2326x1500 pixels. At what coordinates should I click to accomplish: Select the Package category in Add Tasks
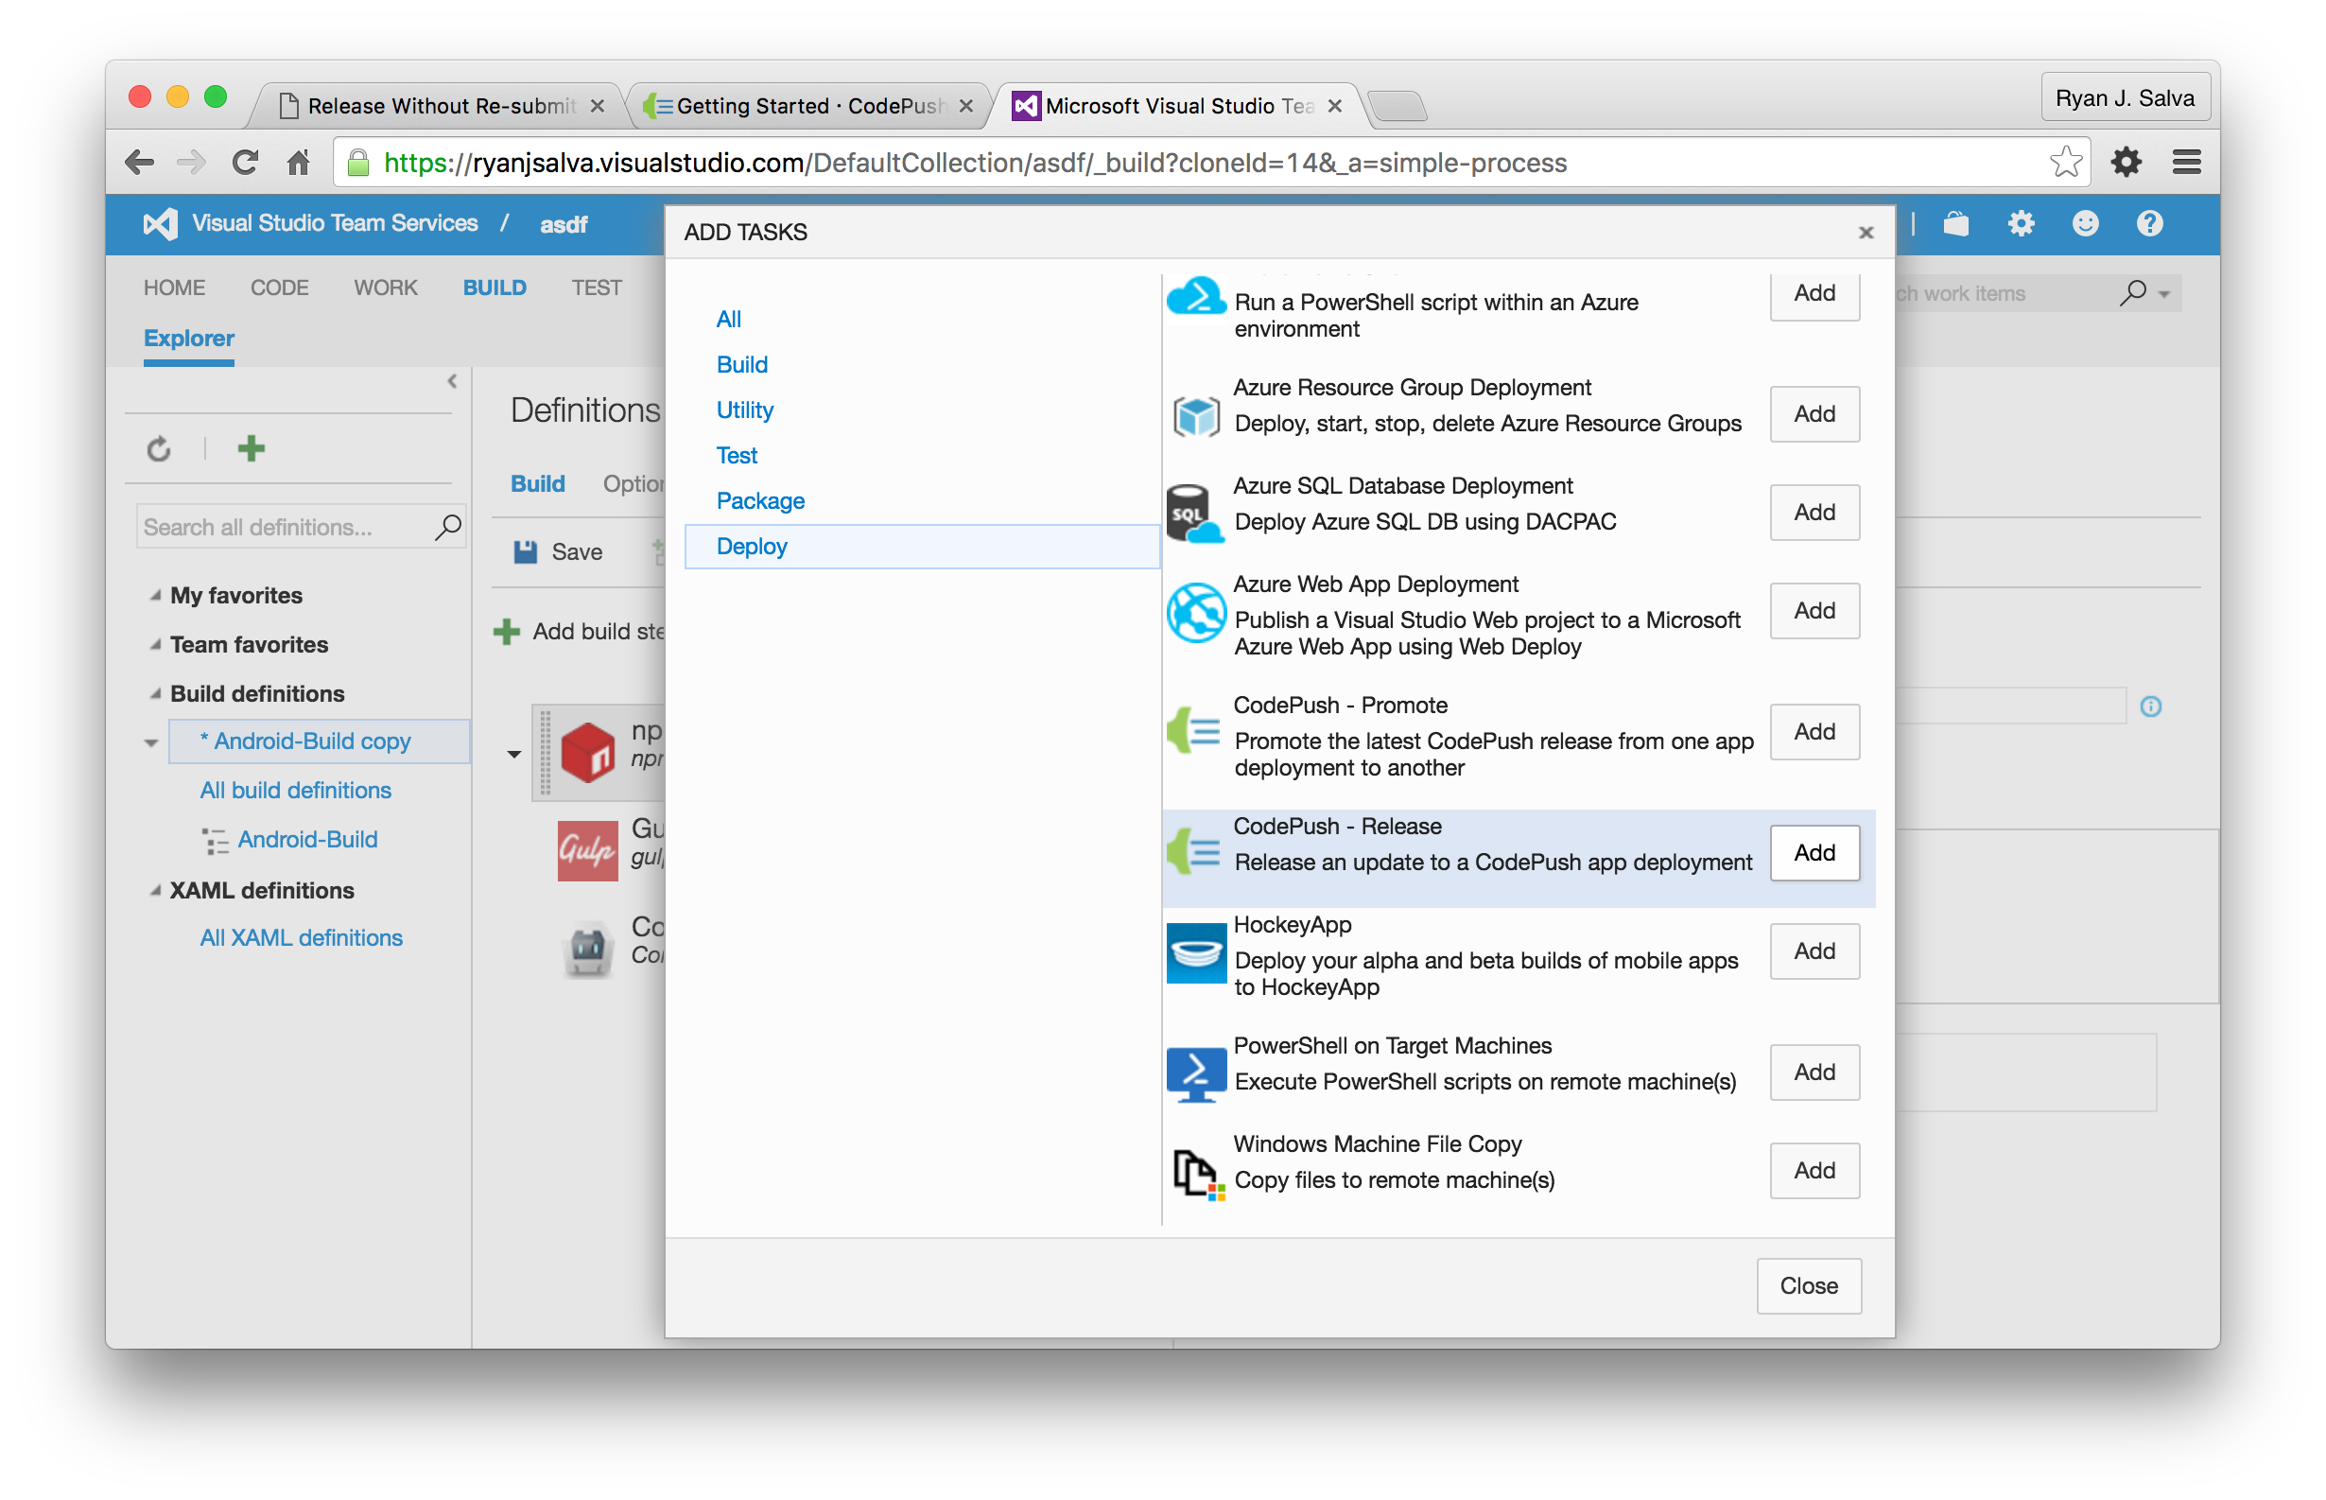click(759, 500)
